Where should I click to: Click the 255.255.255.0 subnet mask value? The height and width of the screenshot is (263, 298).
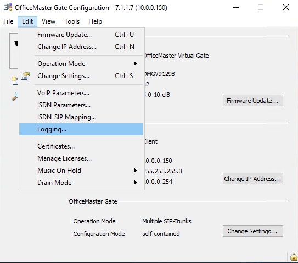(163, 171)
